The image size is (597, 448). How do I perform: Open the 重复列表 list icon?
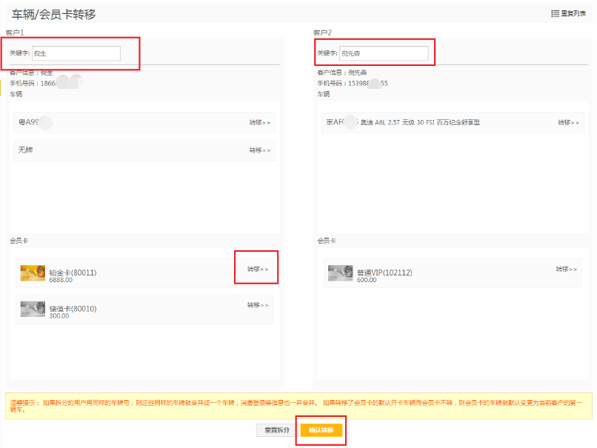point(556,14)
